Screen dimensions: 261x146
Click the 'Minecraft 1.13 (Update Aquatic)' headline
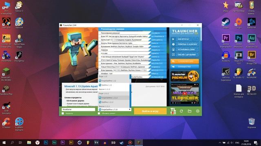[x=81, y=86]
